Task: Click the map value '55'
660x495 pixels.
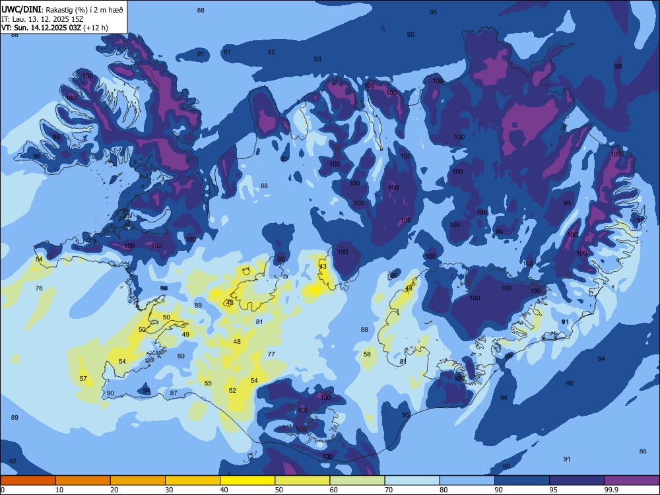Action: click(x=208, y=383)
